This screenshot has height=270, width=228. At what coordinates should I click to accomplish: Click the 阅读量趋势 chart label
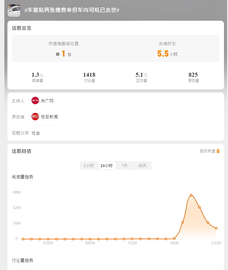(22, 177)
